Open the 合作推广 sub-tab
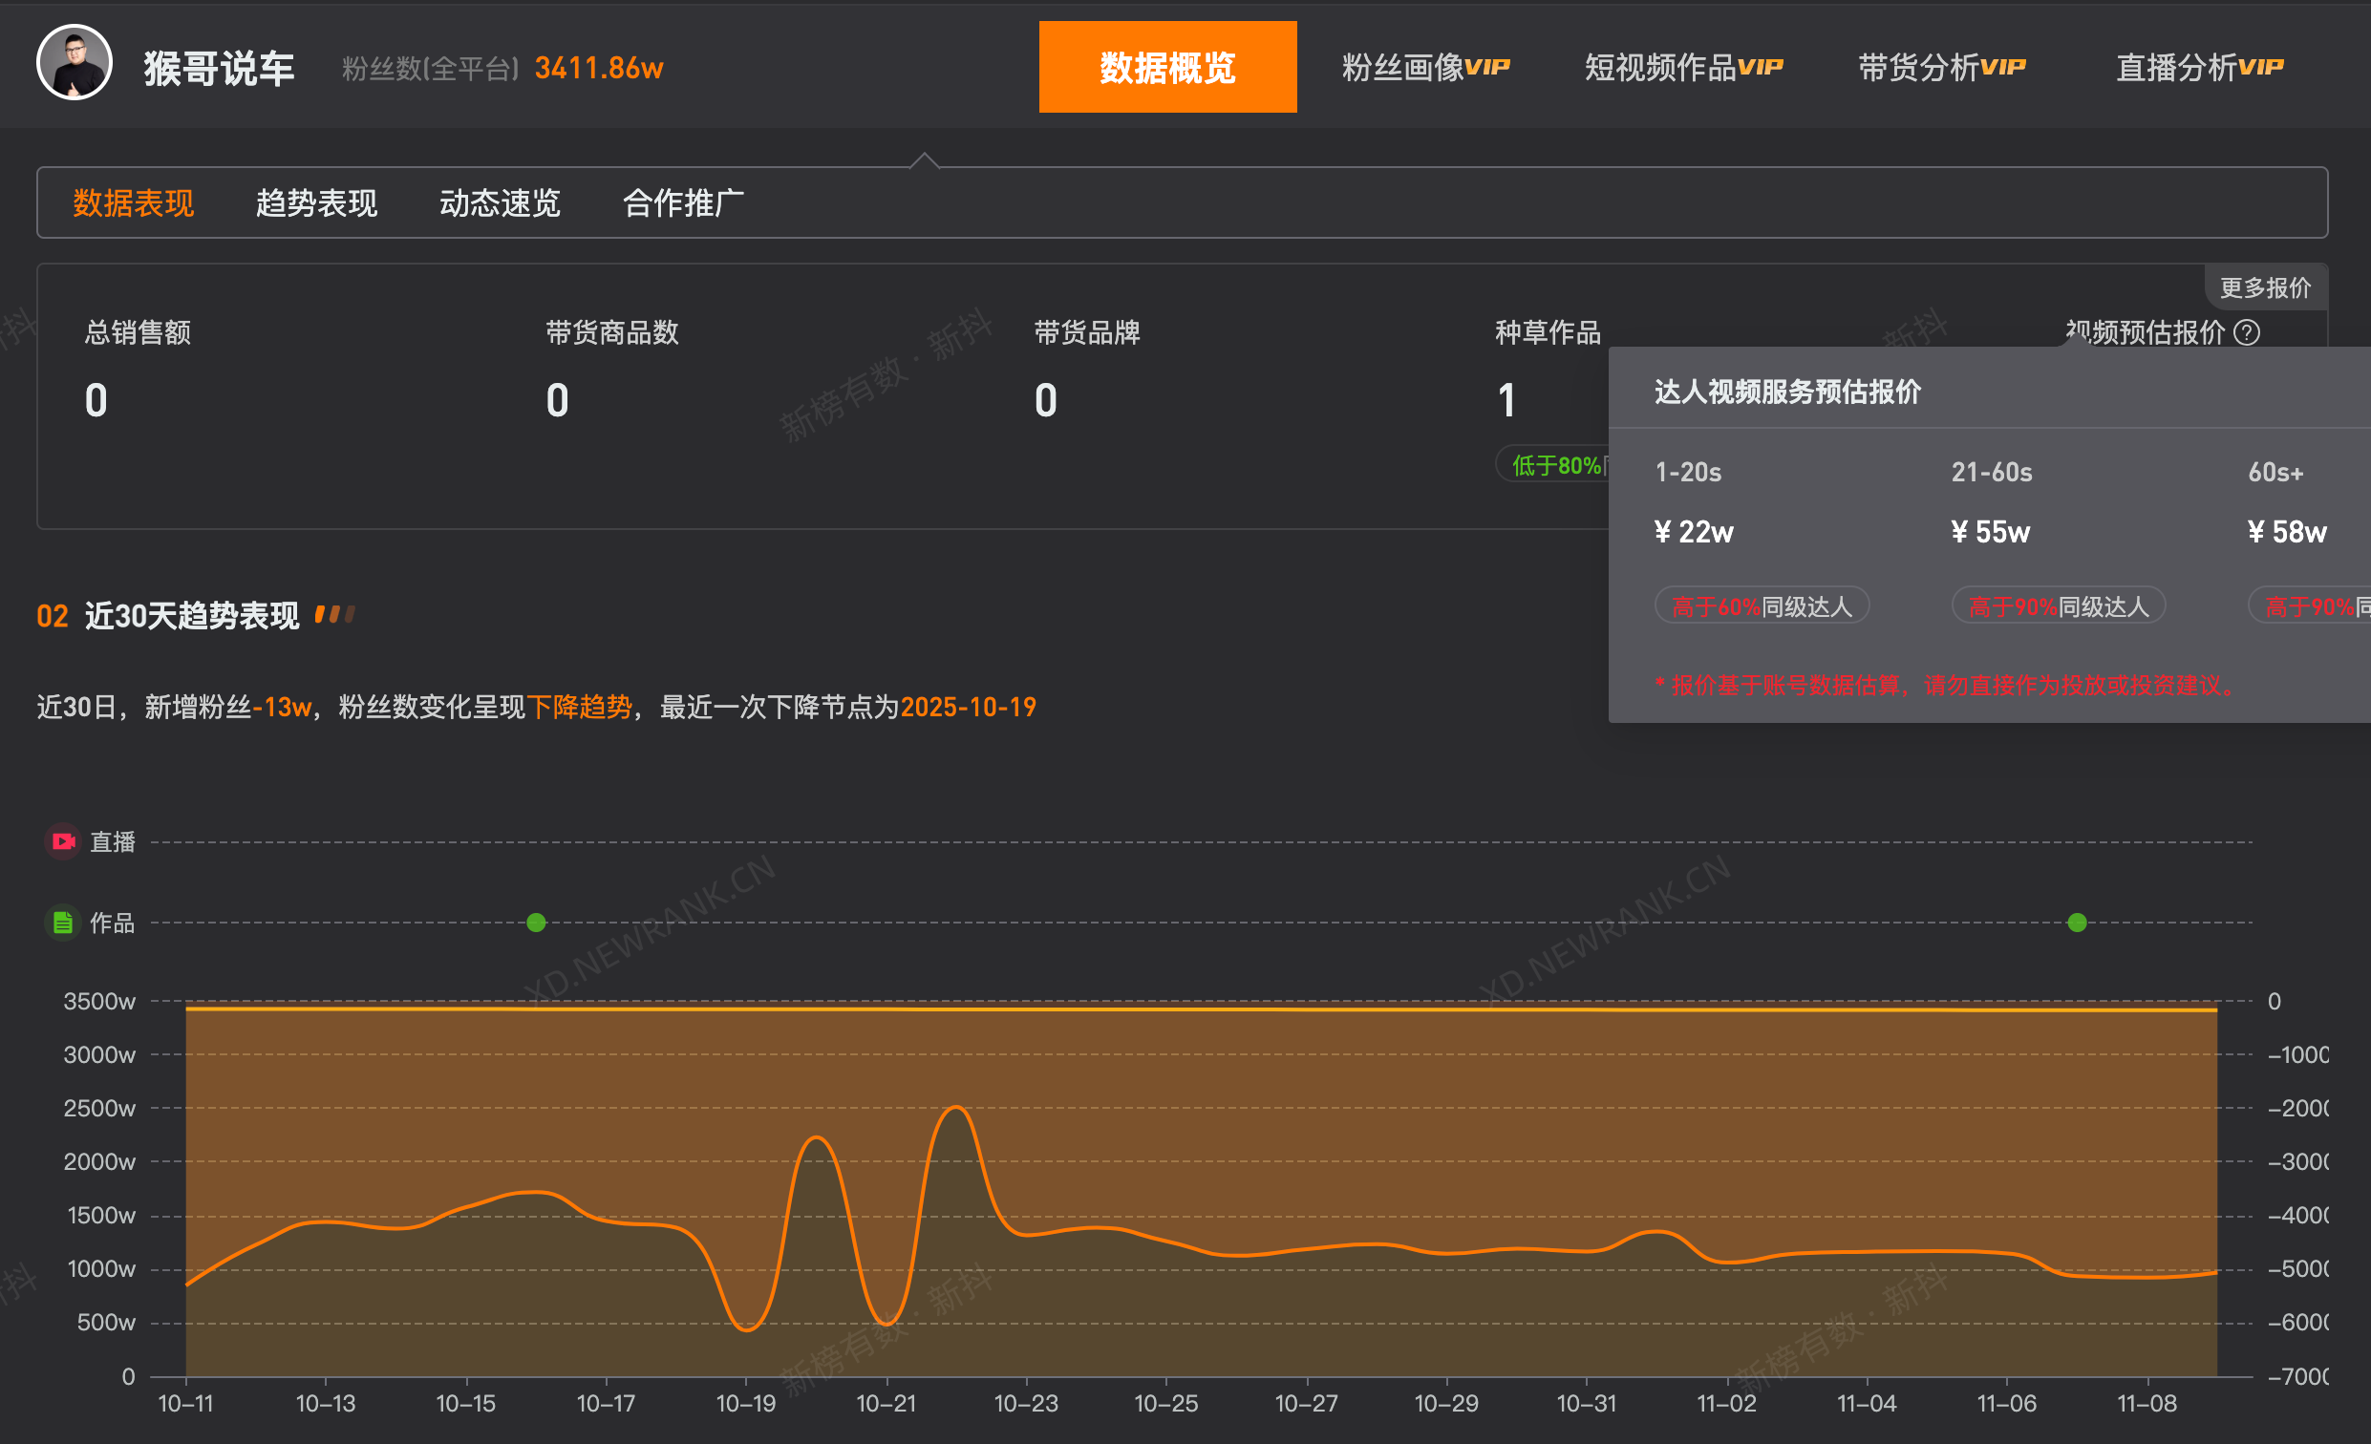Screen dimensions: 2371x1444 coord(683,202)
